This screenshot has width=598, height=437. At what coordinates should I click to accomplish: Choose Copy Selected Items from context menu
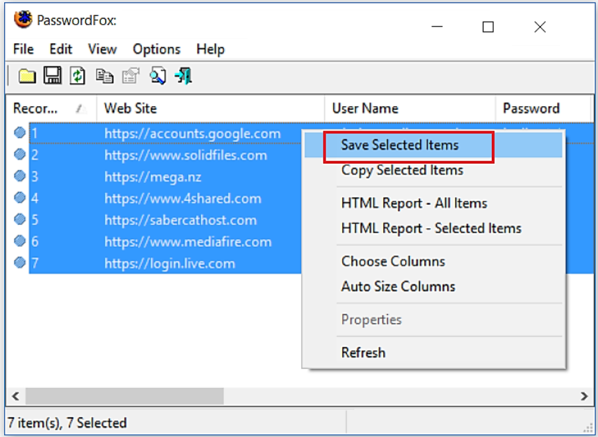click(x=433, y=170)
